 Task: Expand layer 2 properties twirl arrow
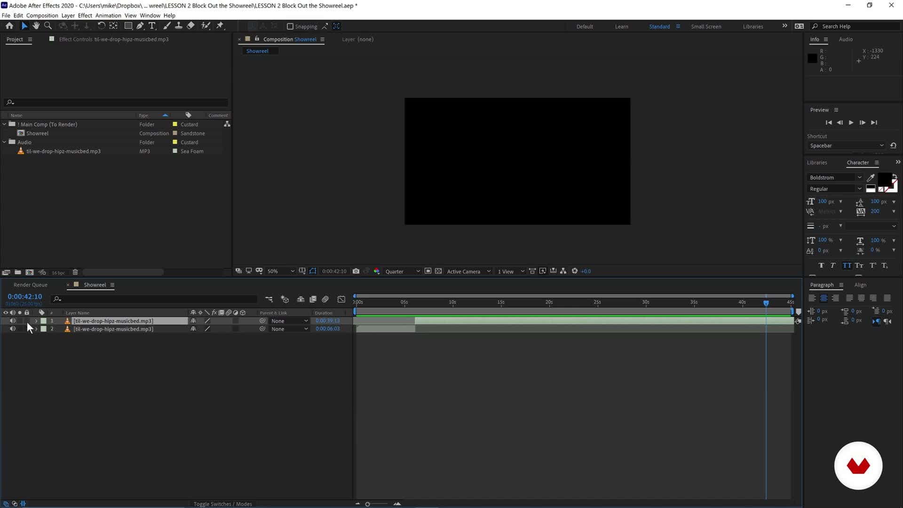click(36, 329)
